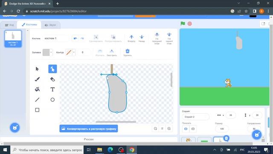The image size is (273, 154).
Task: Hide sprite using crossed-eye toggle
Action: [x=193, y=129]
